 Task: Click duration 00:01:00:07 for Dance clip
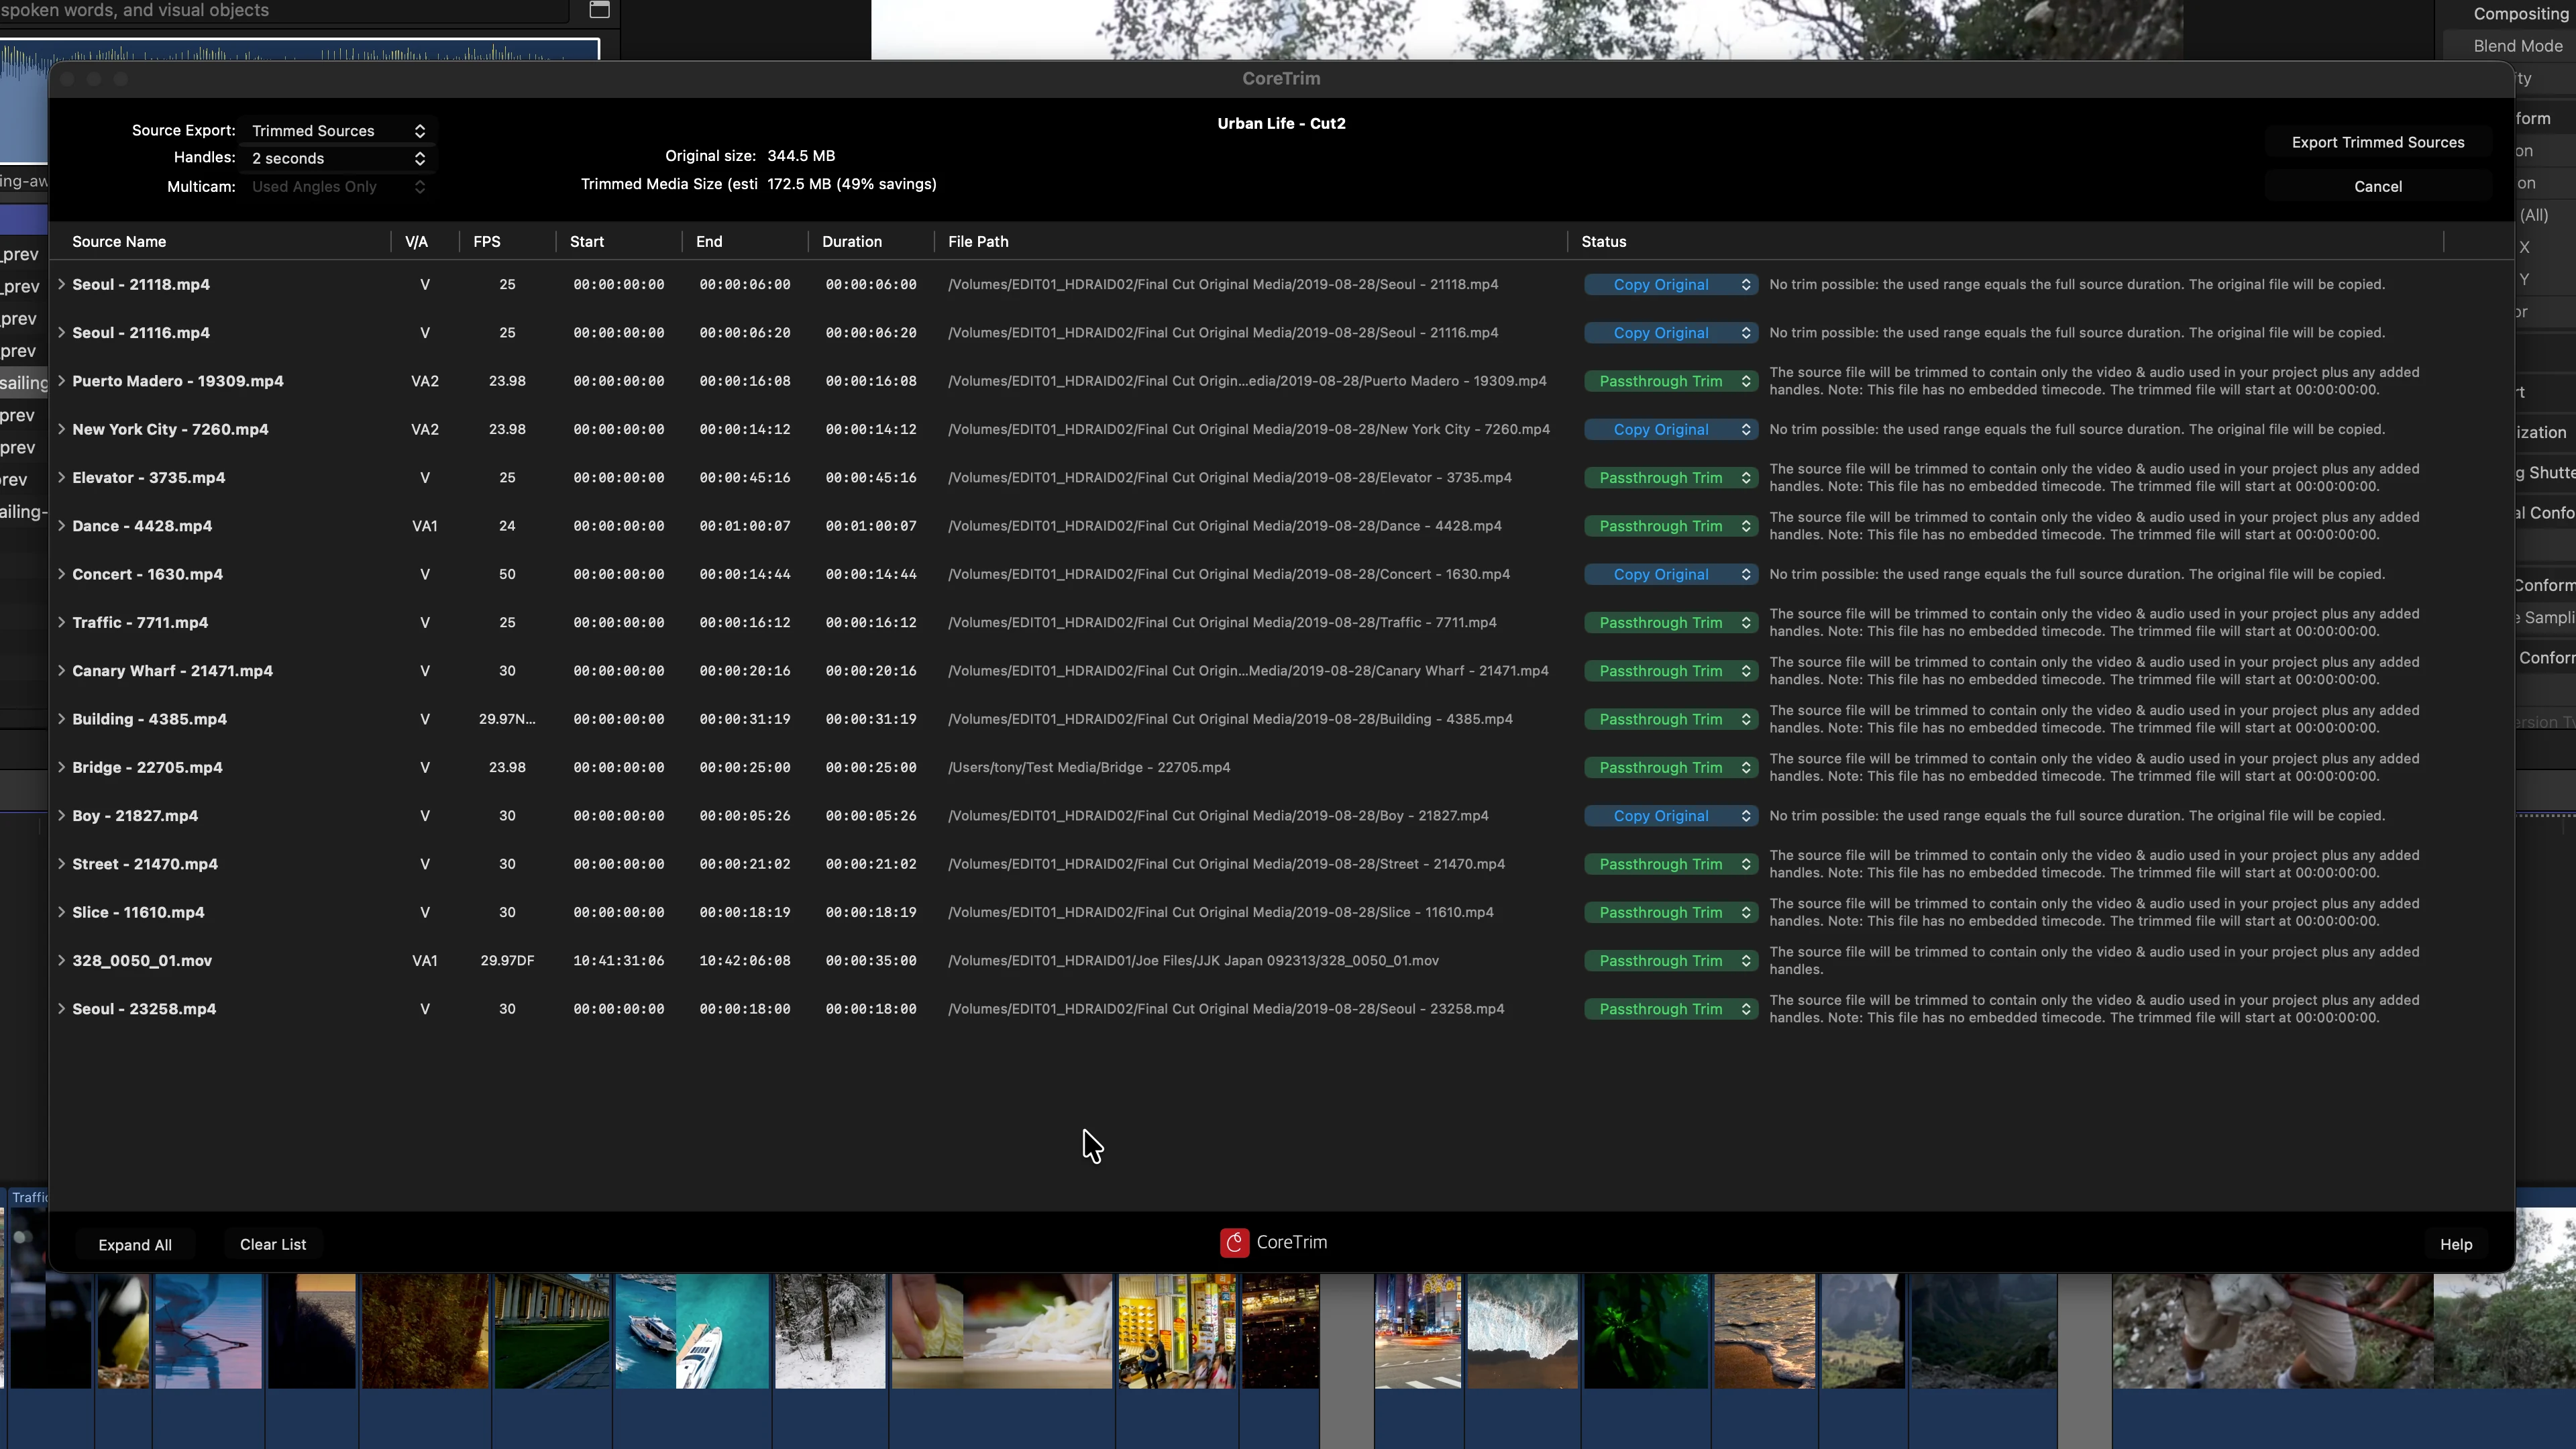[870, 526]
